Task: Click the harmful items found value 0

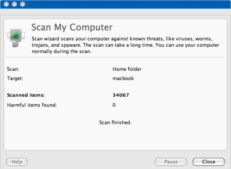Action: click(114, 105)
